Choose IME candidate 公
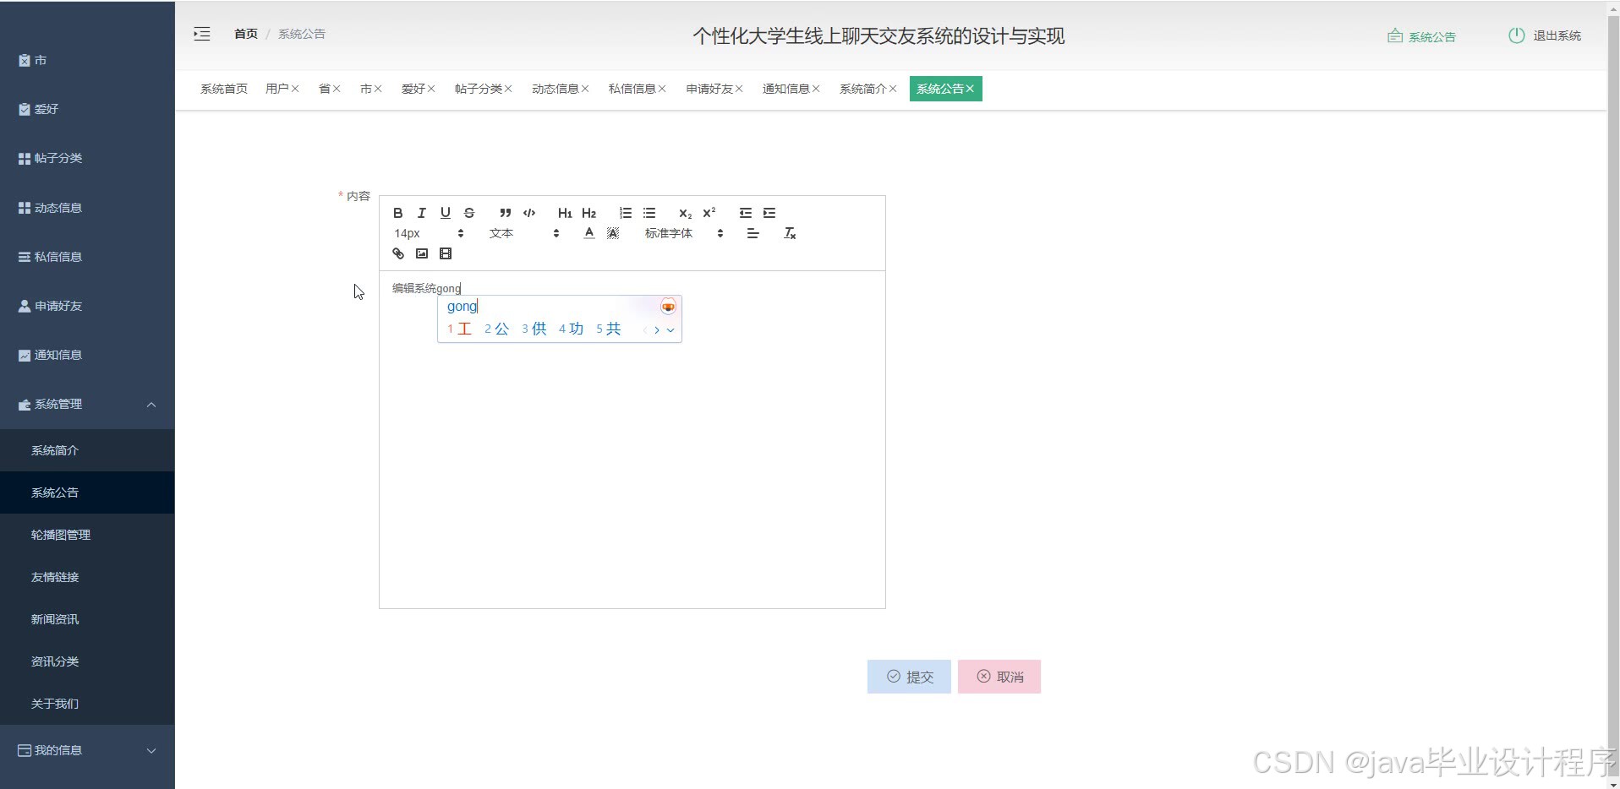The width and height of the screenshot is (1620, 789). pyautogui.click(x=497, y=329)
